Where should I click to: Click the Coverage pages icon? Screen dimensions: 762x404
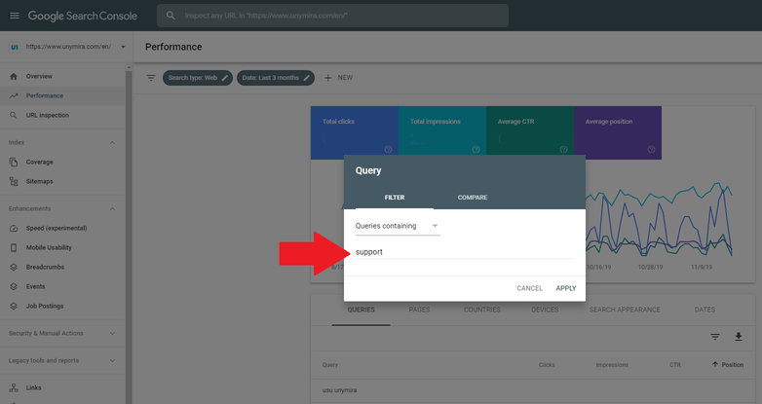point(14,162)
